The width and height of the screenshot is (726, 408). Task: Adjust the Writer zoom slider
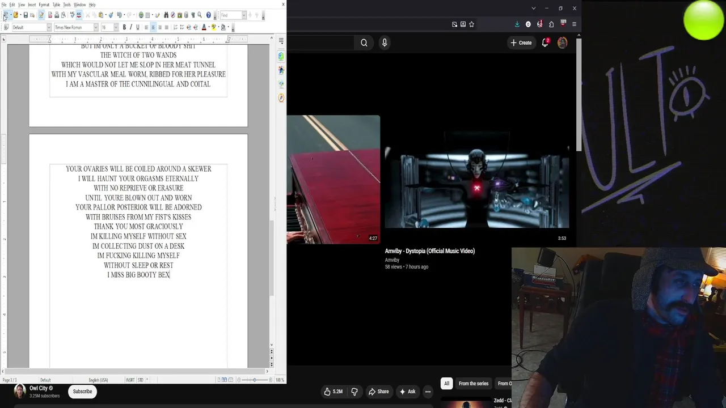[254, 380]
